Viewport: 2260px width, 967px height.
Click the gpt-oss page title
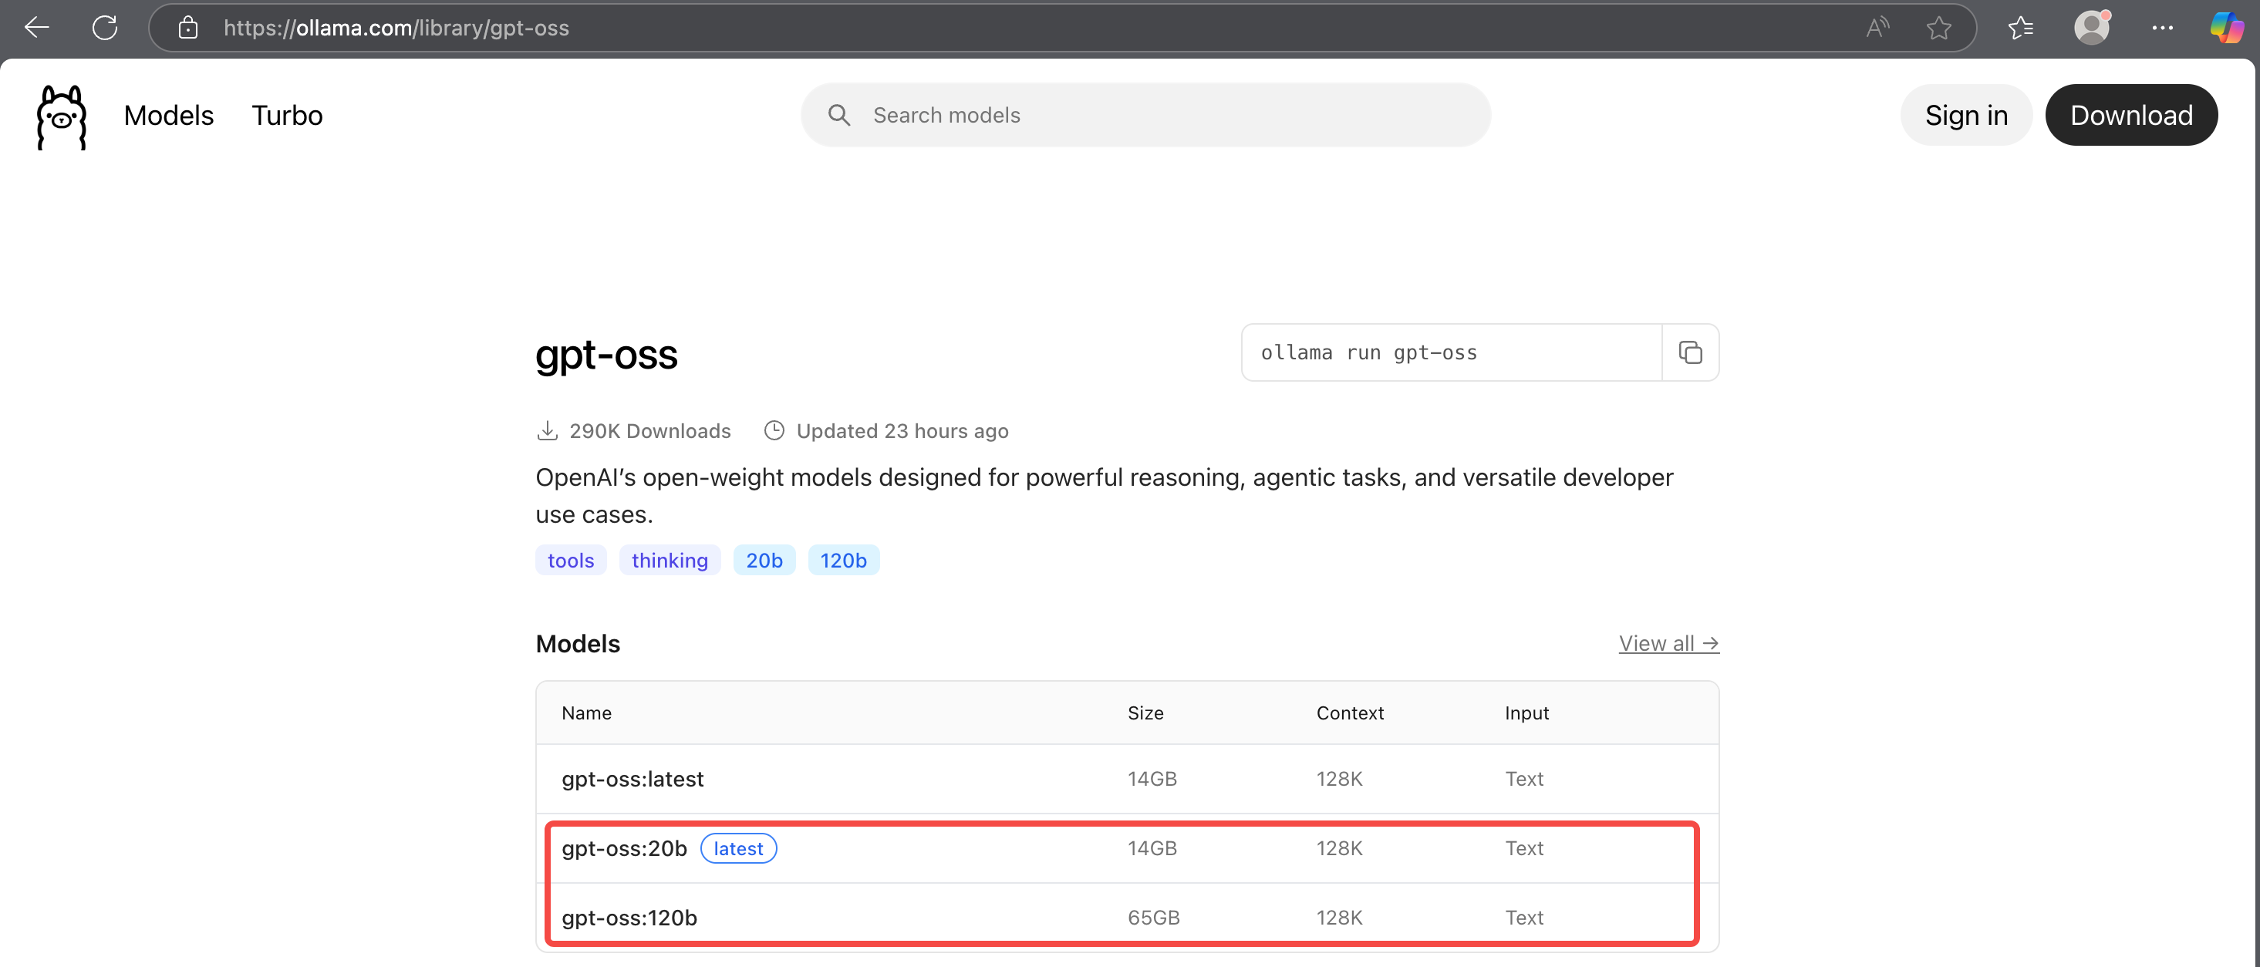pos(606,355)
